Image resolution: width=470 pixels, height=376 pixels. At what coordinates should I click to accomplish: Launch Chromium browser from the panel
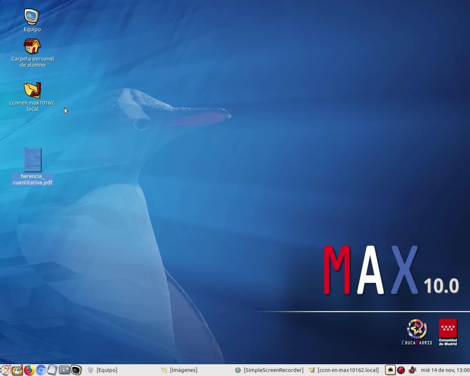tap(41, 370)
